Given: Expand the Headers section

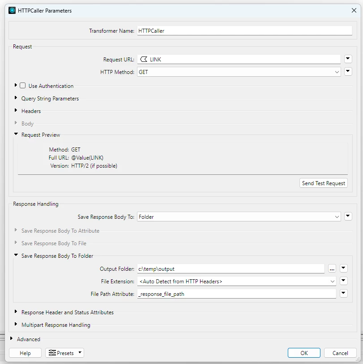Looking at the screenshot, I should coord(16,110).
